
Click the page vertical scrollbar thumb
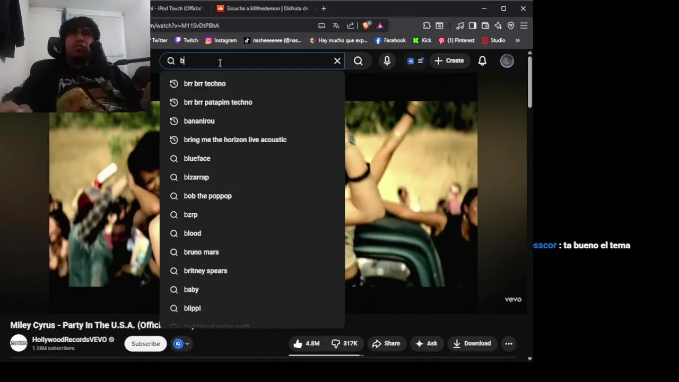[529, 82]
